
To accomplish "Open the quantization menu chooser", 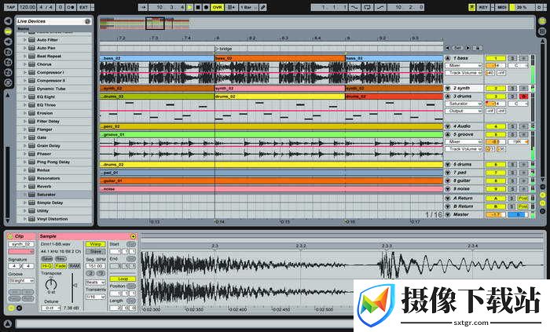I will (248, 7).
